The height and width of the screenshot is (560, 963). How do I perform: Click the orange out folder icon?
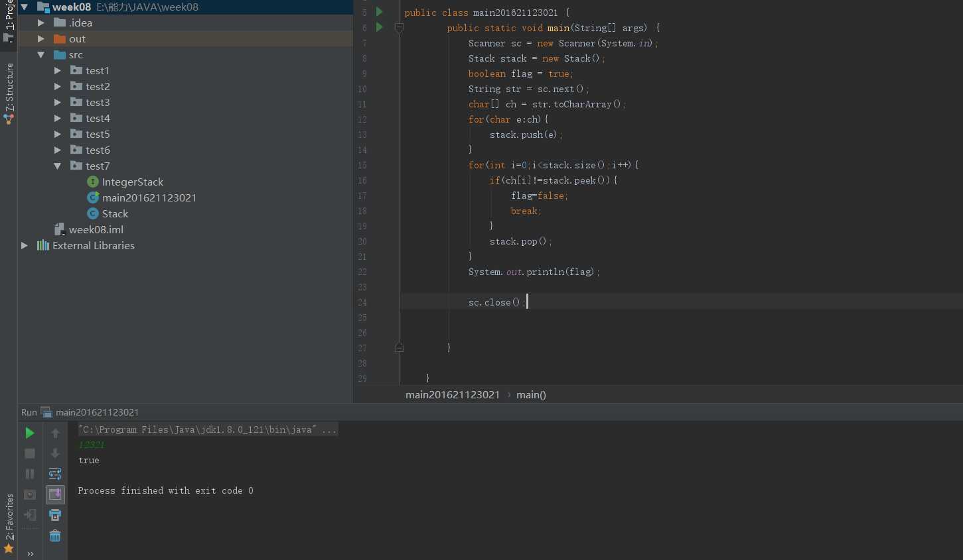click(x=60, y=38)
